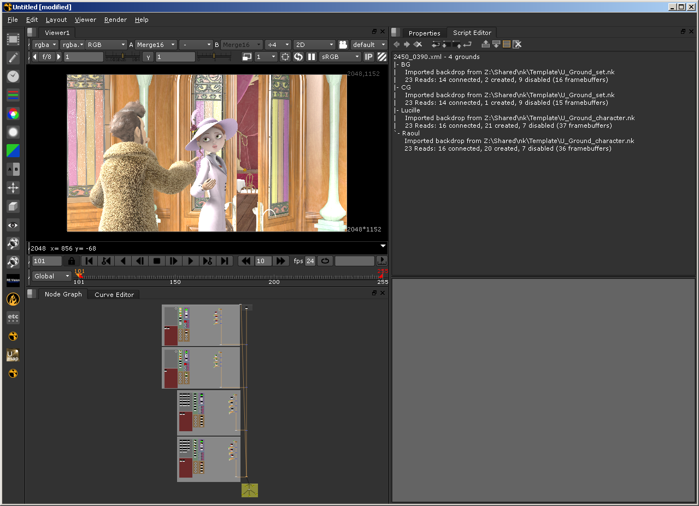
Task: Toggle proxy mode in the Viewer
Action: click(247, 57)
